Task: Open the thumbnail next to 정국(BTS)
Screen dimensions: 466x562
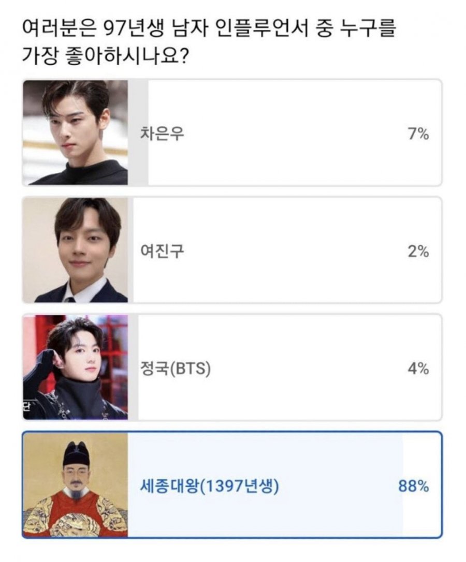Action: tap(75, 367)
